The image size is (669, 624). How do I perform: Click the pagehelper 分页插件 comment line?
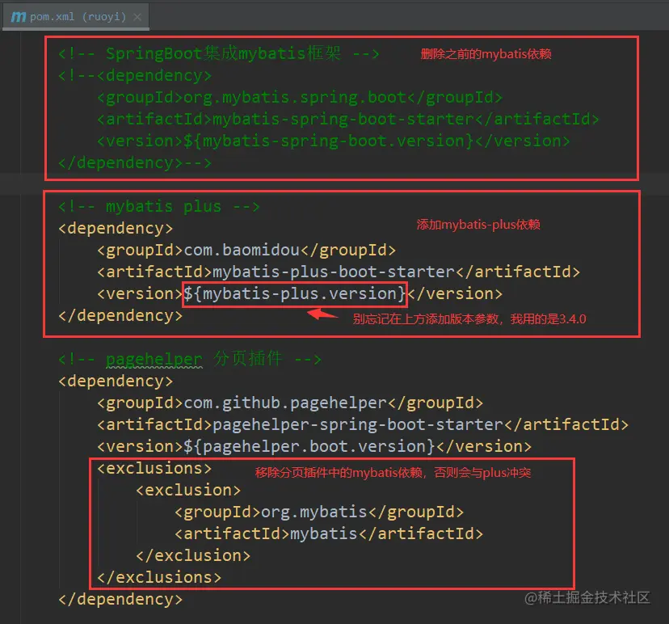(x=190, y=359)
